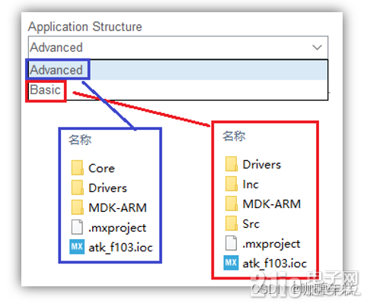The height and width of the screenshot is (303, 367).
Task: Select MDK-ARM name in blue listing
Action: point(117,208)
